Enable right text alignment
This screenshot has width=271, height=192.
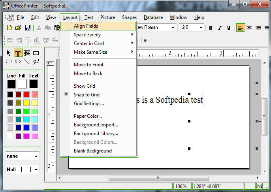click(258, 28)
